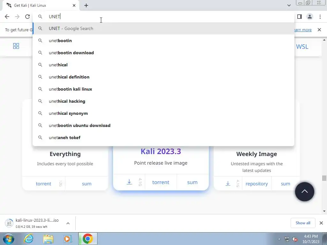This screenshot has height=245, width=327.
Task: Download Kali 2023.3 via arrow icon
Action: pyautogui.click(x=129, y=182)
